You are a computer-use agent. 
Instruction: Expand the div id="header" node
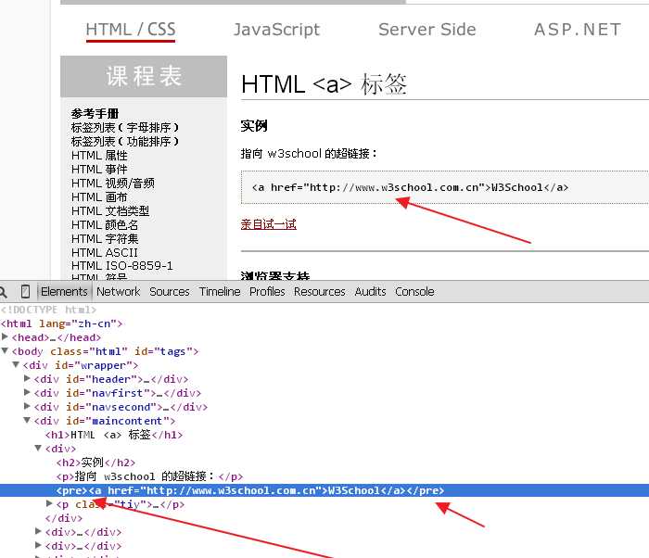coord(28,379)
